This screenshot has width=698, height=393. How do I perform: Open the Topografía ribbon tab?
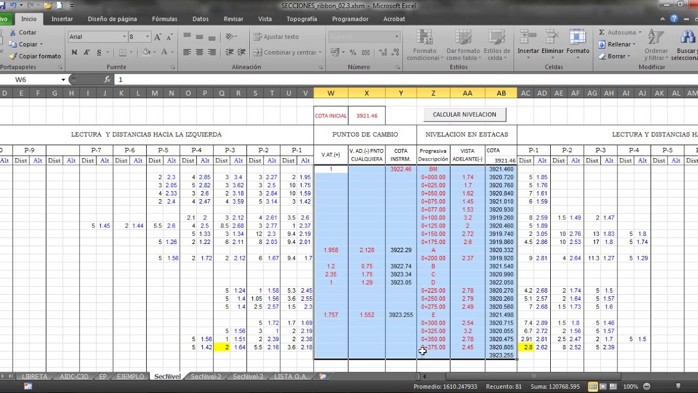(302, 19)
